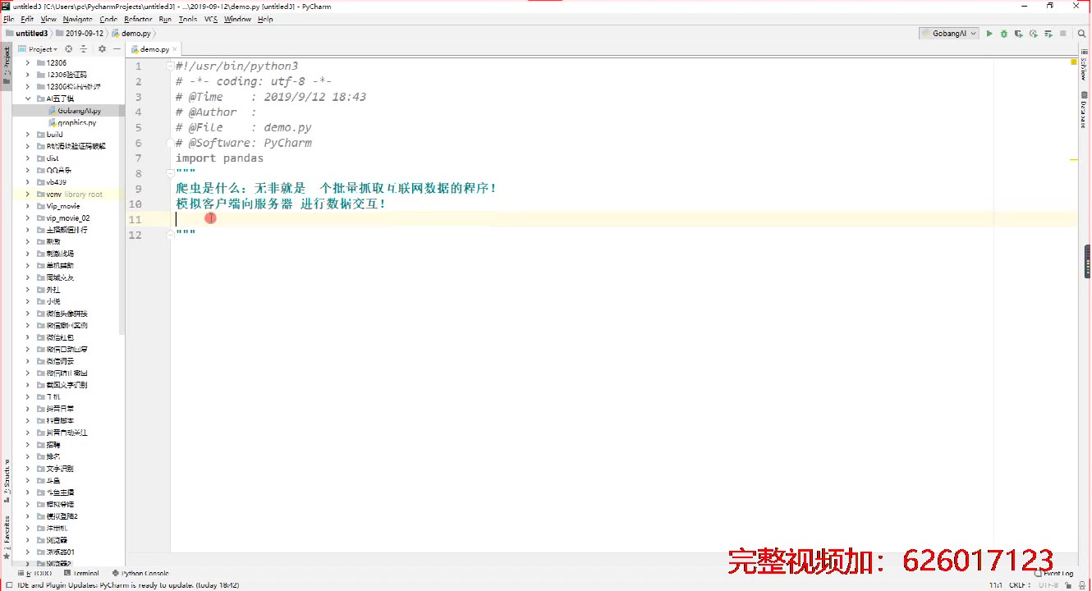This screenshot has height=591, width=1092.
Task: Click the yellow inspection indicator above scrollbar
Action: pyautogui.click(x=1073, y=62)
